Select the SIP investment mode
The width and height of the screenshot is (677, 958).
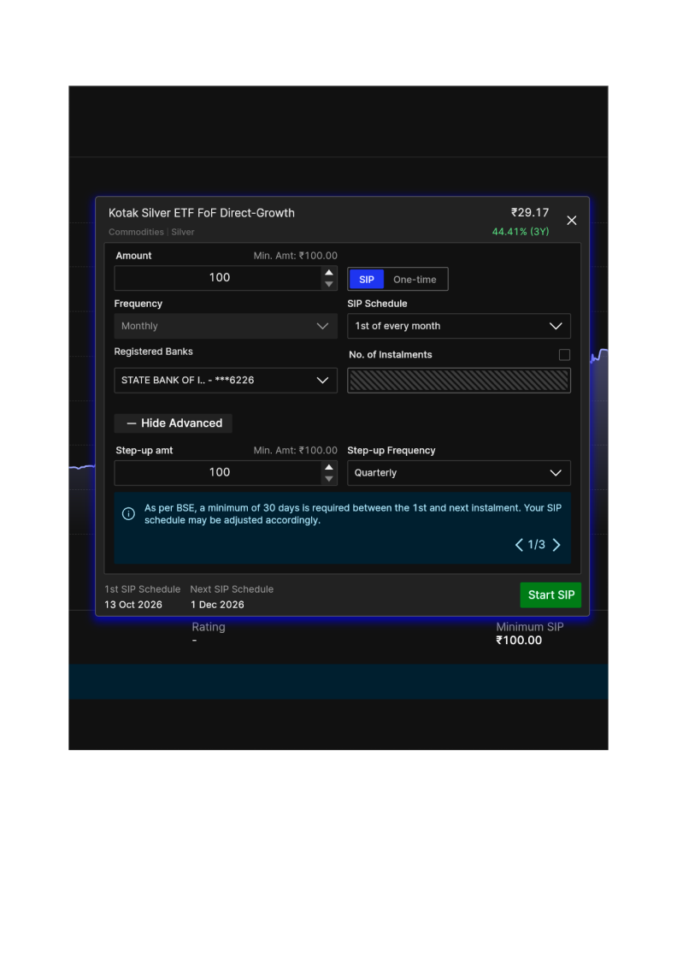coord(366,279)
